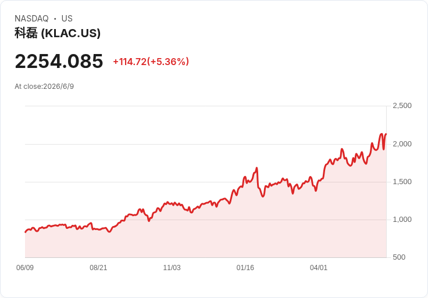Screen dimensions: 428x298
Task: Click the 01/16 date axis label
Action: [245, 267]
